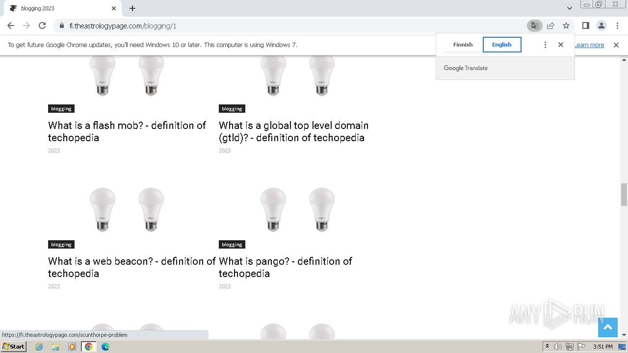
Task: Switch to Chrome in the taskbar
Action: point(89,347)
